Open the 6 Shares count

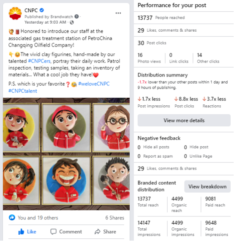click(x=115, y=218)
